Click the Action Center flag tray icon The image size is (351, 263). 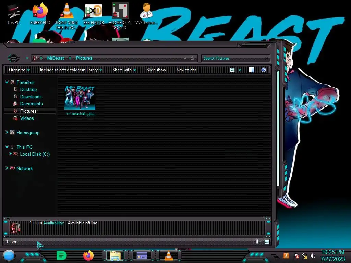tap(296, 255)
